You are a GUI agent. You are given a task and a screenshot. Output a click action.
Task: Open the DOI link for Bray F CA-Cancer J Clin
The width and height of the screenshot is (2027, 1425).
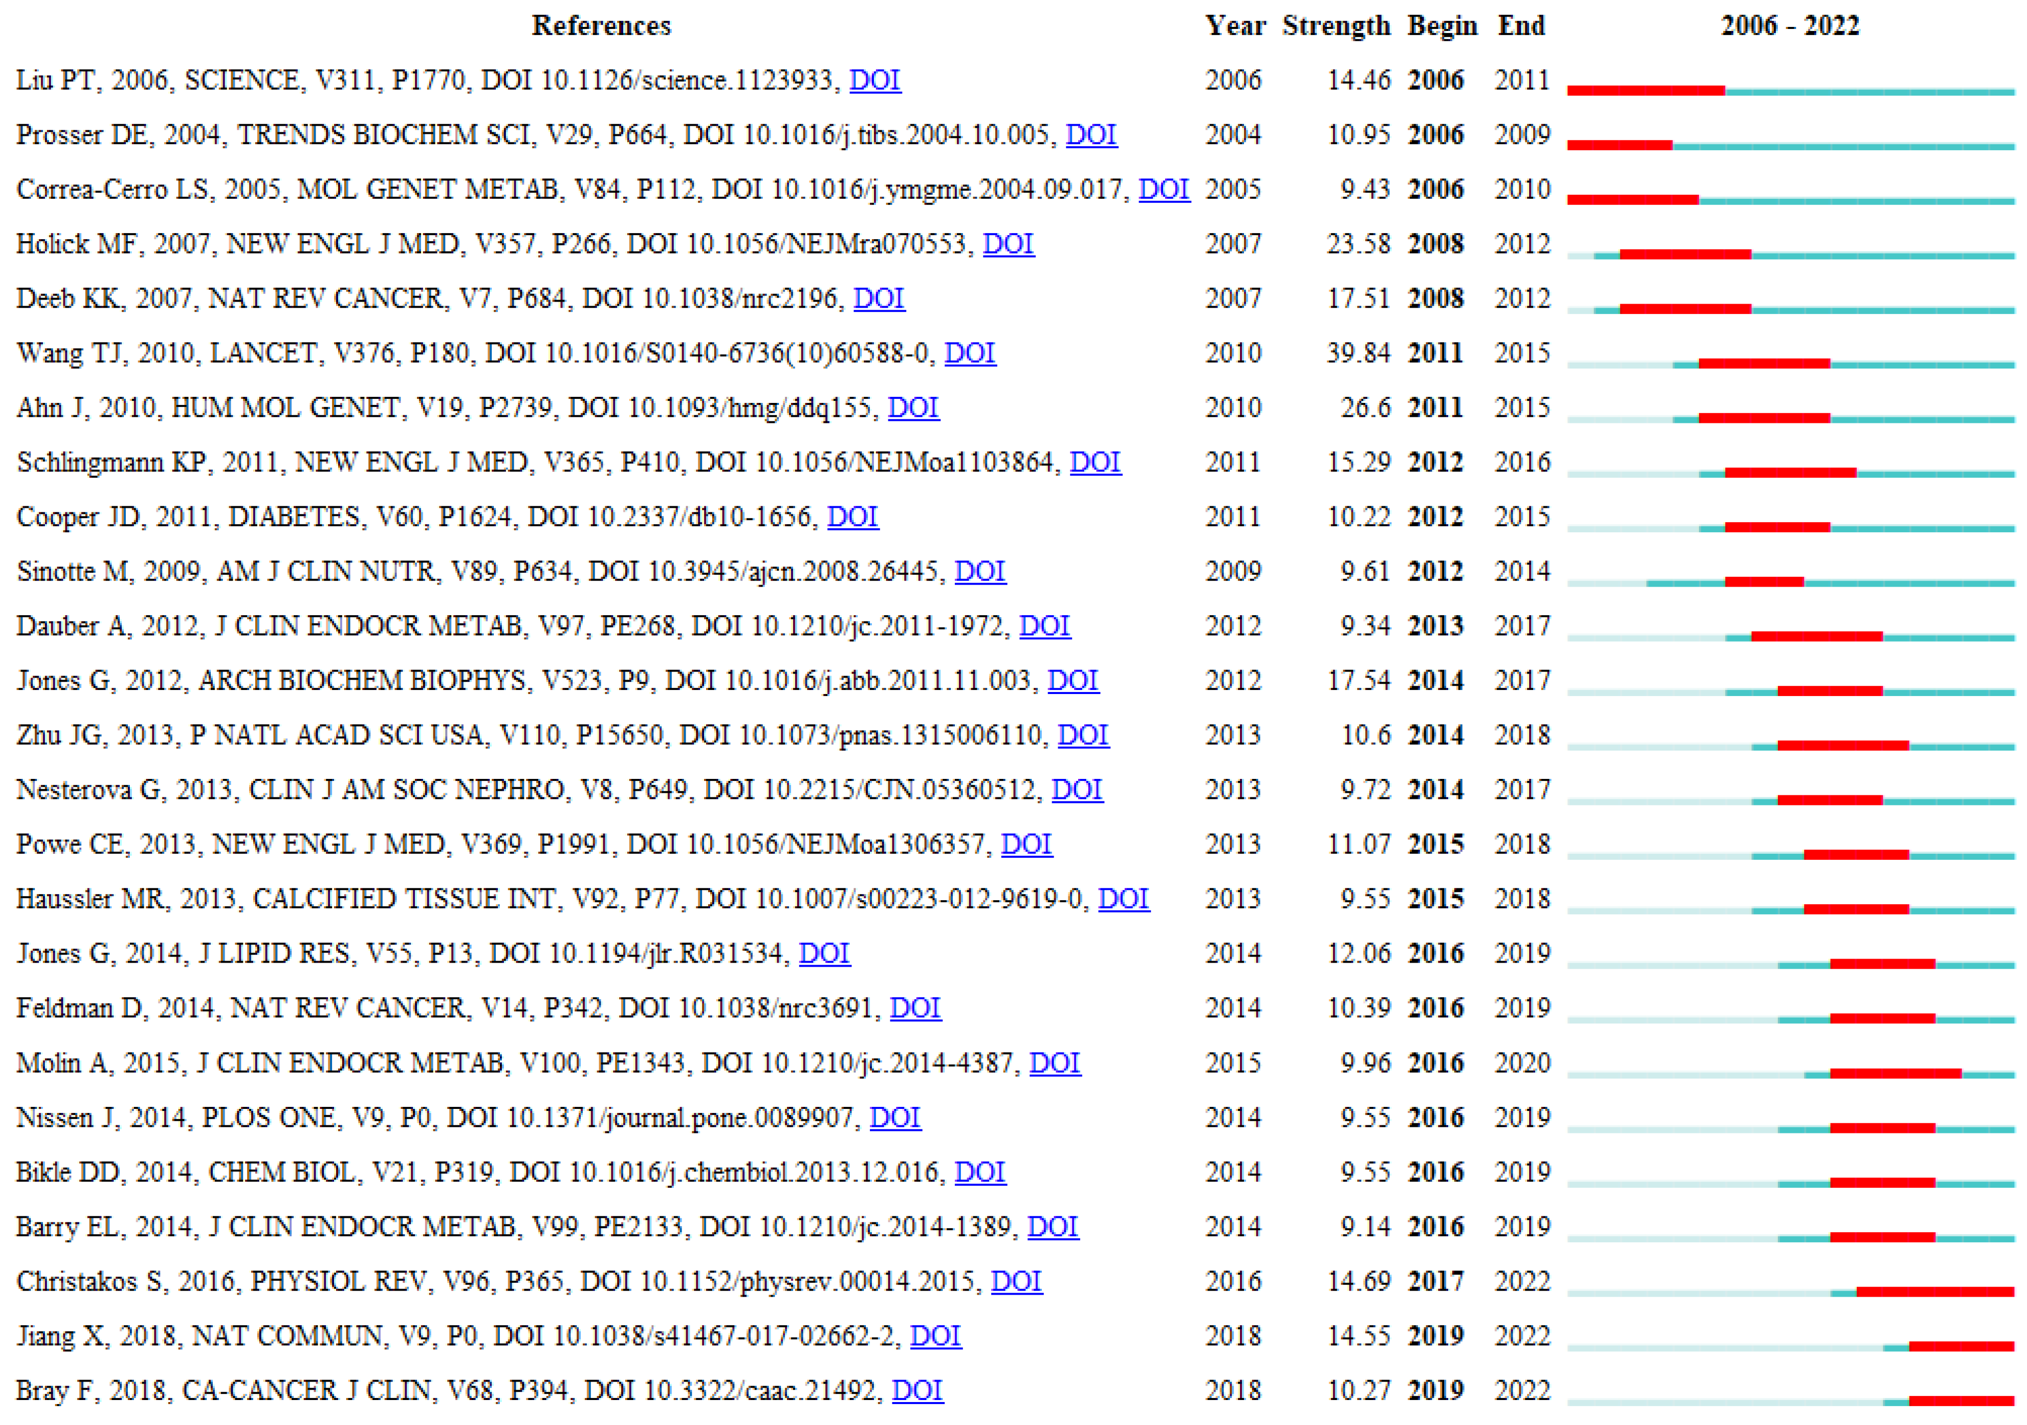point(918,1390)
